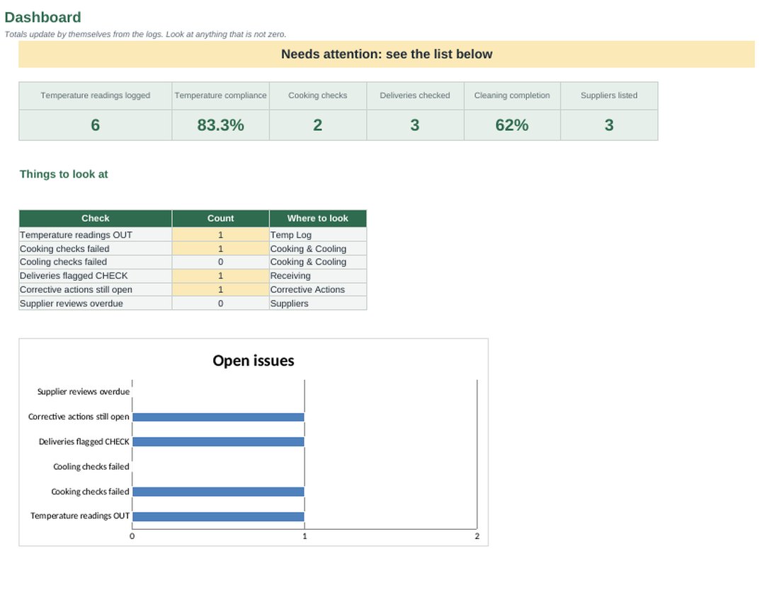Select 'Cooking & Cooling' in Cooling checks failed row

(x=318, y=262)
